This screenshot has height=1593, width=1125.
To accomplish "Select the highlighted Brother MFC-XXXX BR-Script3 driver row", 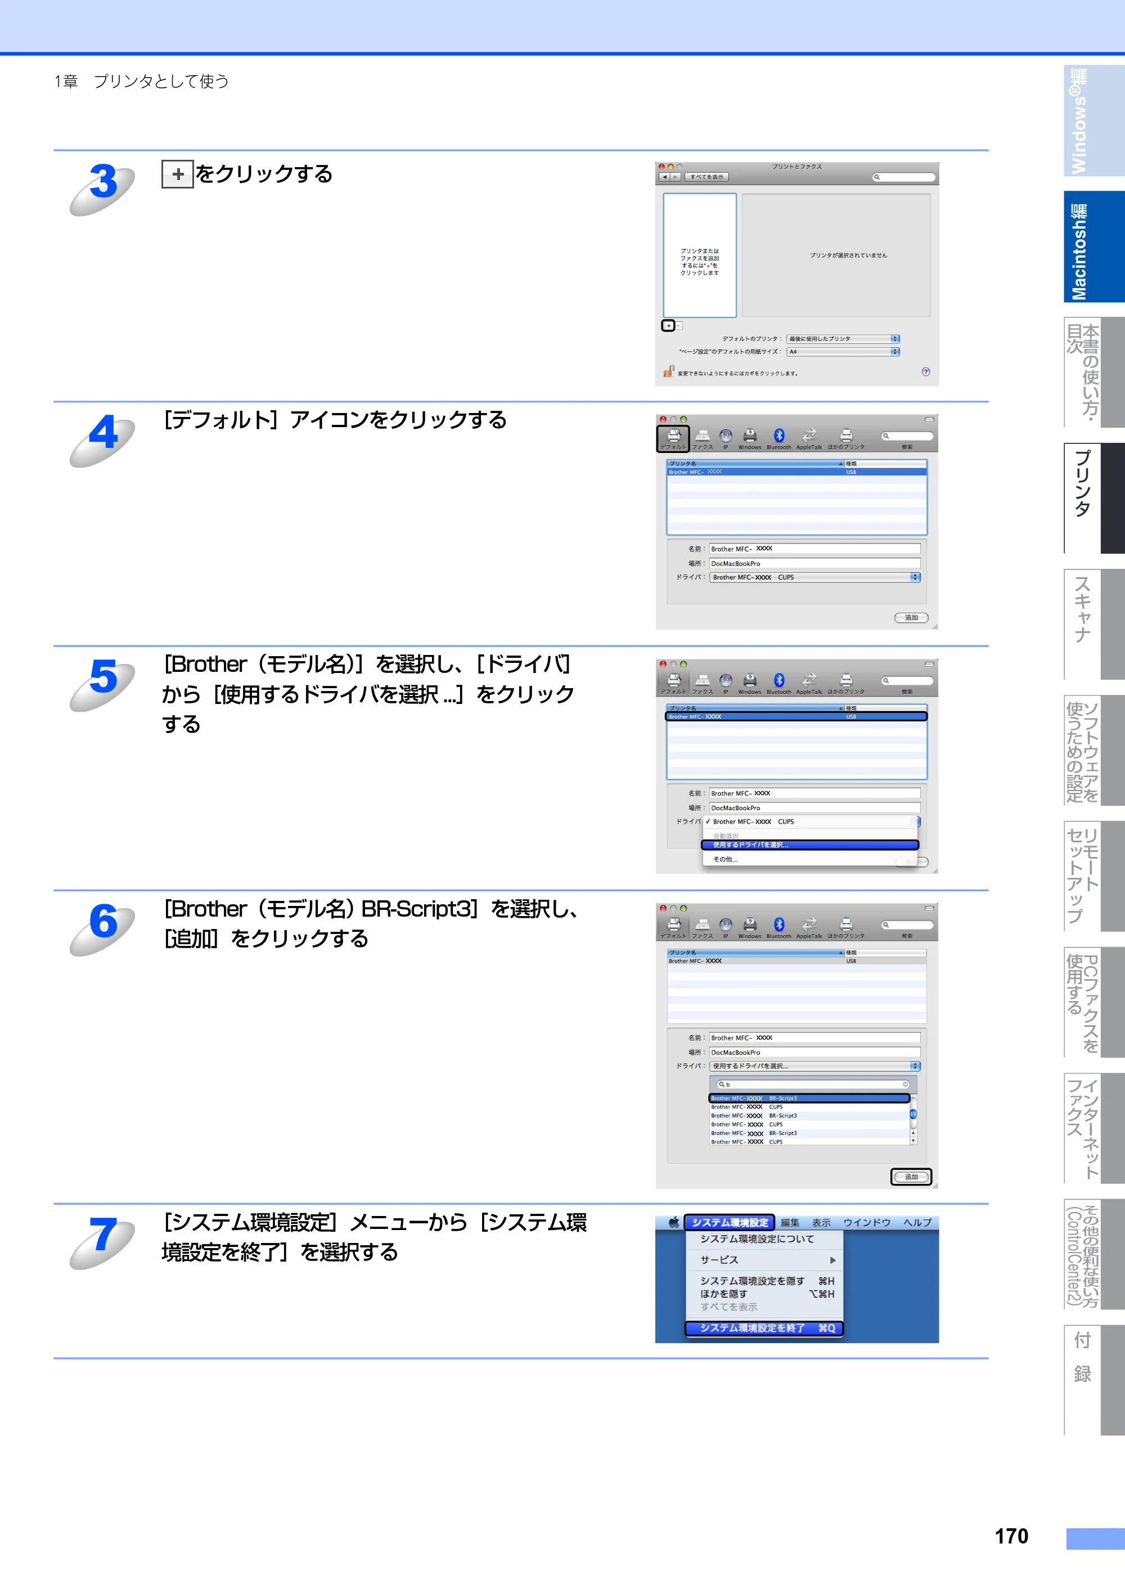I will (x=809, y=1098).
